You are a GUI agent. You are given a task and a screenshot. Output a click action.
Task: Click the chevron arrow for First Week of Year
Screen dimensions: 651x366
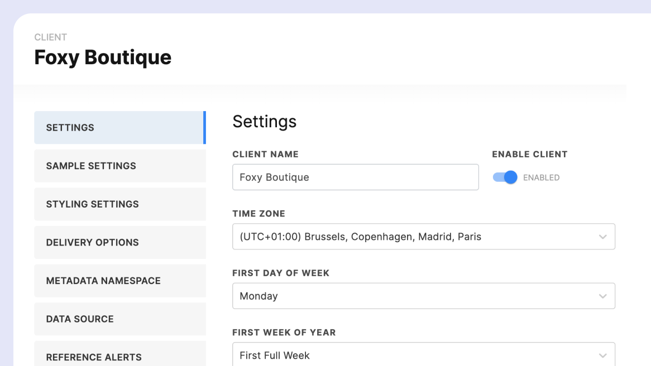pos(602,355)
